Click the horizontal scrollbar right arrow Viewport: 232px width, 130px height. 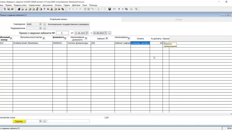[x=231, y=114]
